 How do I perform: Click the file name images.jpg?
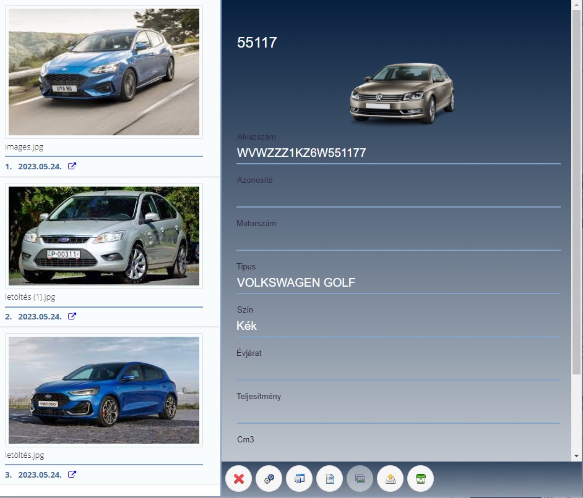24,147
